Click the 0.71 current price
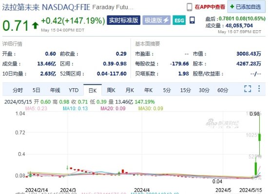 (x=16, y=26)
